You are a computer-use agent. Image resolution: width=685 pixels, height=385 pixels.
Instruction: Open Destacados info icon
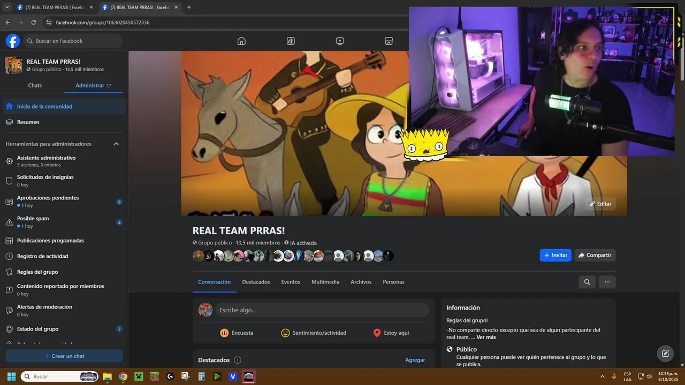238,360
